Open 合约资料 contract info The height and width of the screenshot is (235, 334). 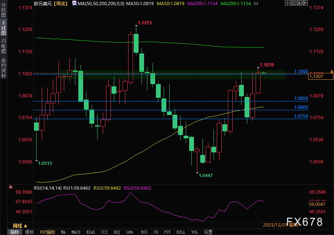[3, 68]
